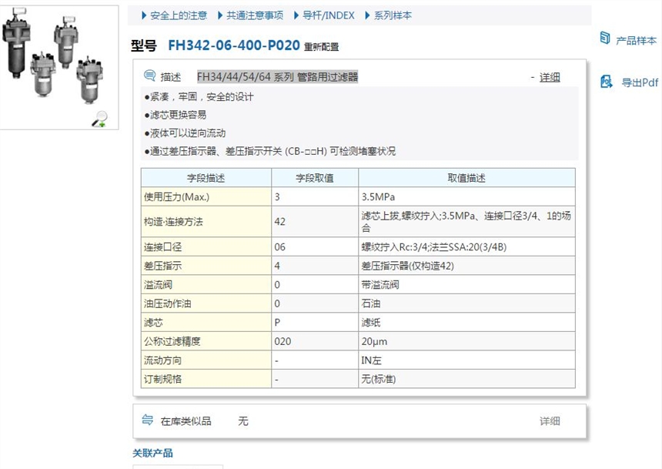Open the 共通注意事项 link
The image size is (662, 469).
pyautogui.click(x=255, y=15)
